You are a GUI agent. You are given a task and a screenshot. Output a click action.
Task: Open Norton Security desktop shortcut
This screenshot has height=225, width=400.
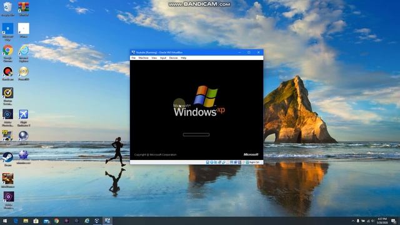pyautogui.click(x=7, y=96)
